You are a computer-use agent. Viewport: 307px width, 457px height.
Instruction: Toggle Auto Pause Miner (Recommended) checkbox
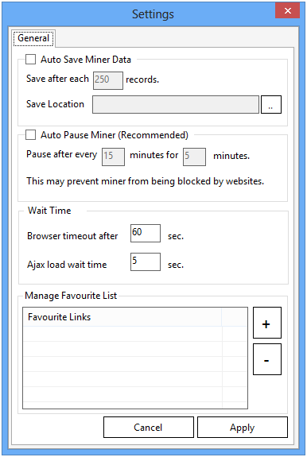click(30, 134)
